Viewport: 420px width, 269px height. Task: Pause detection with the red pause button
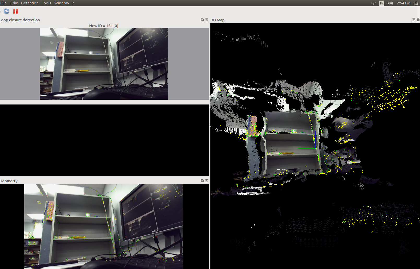point(16,11)
